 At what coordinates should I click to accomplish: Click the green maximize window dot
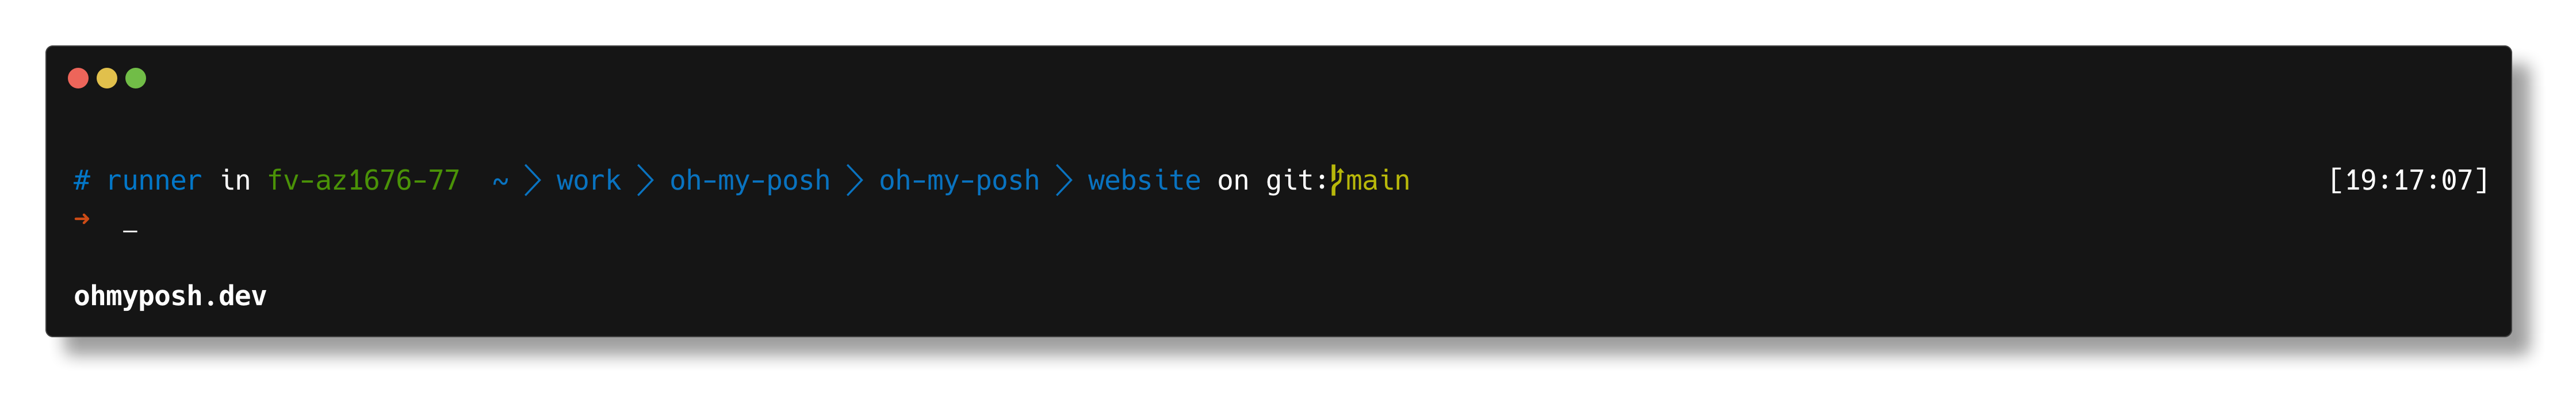coord(136,78)
